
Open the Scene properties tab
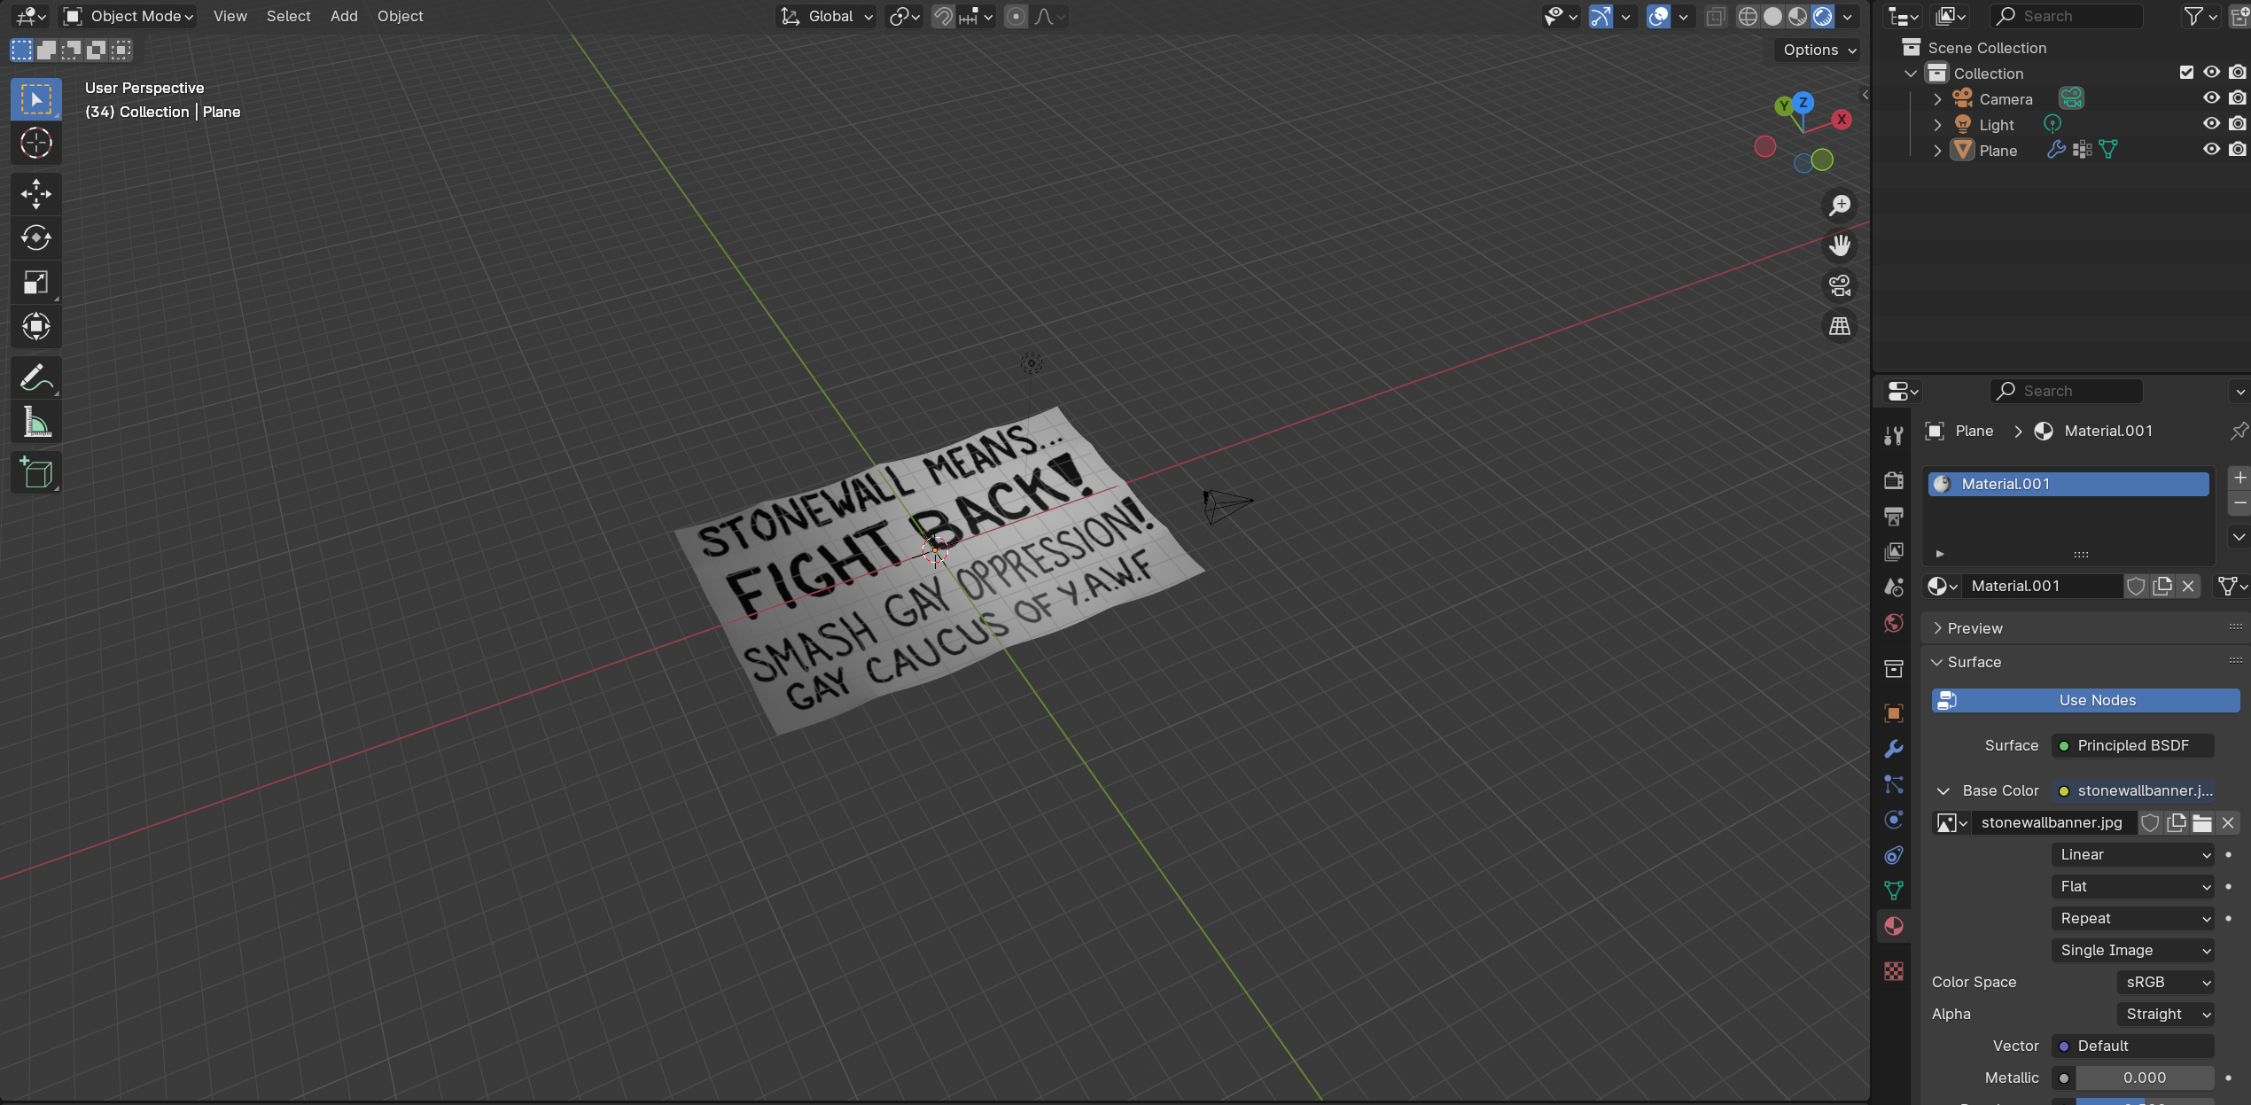coord(1894,587)
